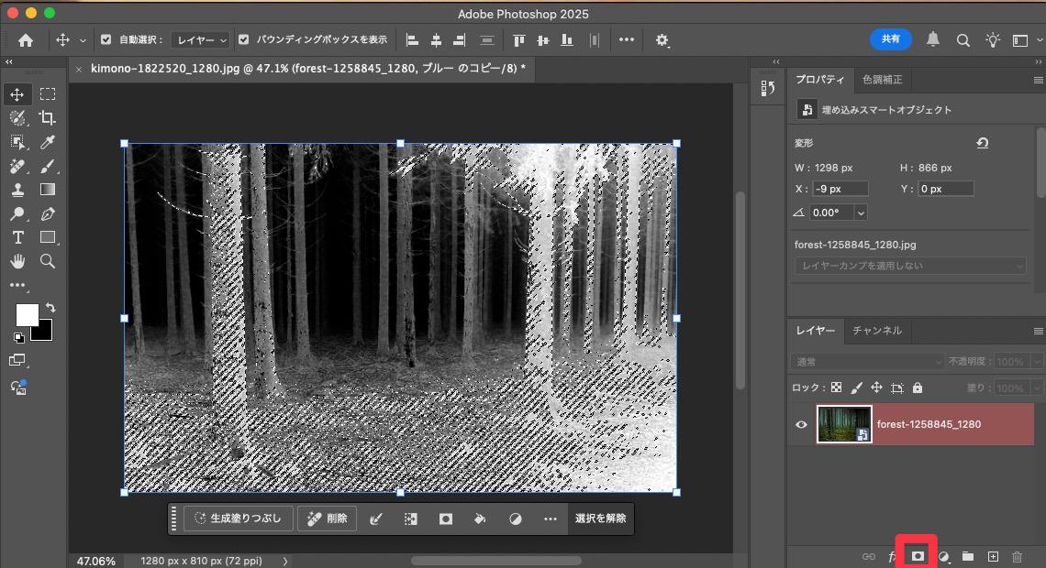Delete the selected layer with the trash icon
The height and width of the screenshot is (568, 1046).
[1017, 557]
